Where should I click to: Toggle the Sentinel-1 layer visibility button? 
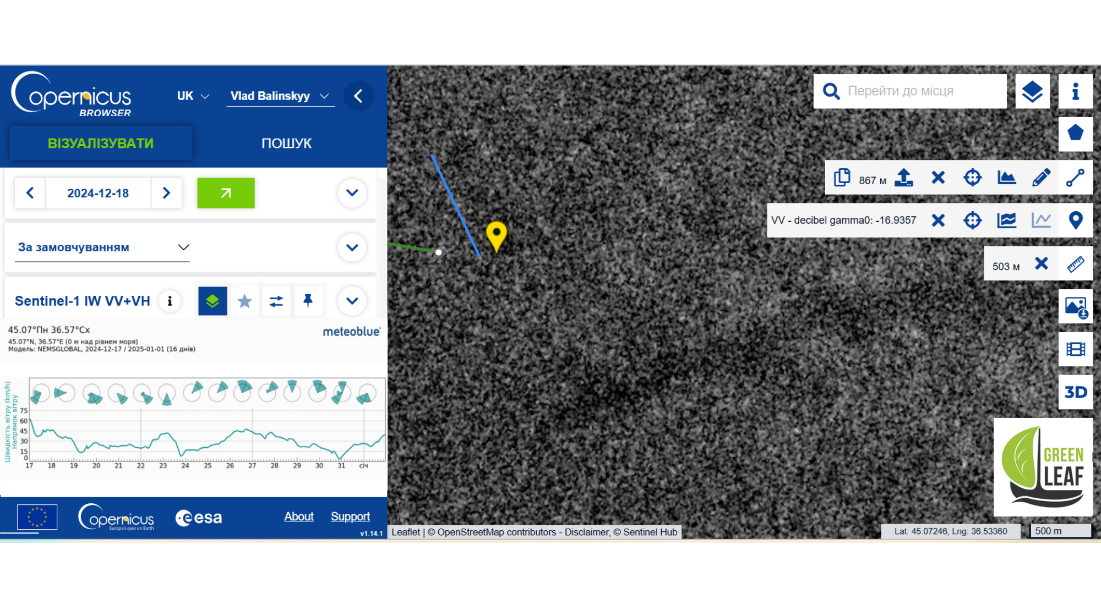click(x=212, y=301)
